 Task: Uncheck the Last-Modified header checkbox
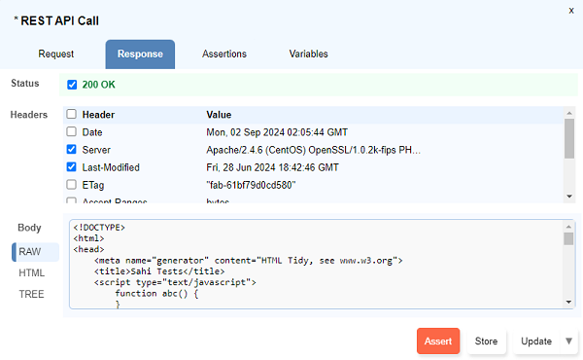tap(71, 166)
